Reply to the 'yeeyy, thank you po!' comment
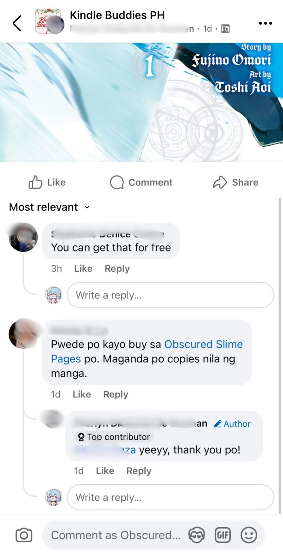Screen dimensions: 283x557 (139, 471)
